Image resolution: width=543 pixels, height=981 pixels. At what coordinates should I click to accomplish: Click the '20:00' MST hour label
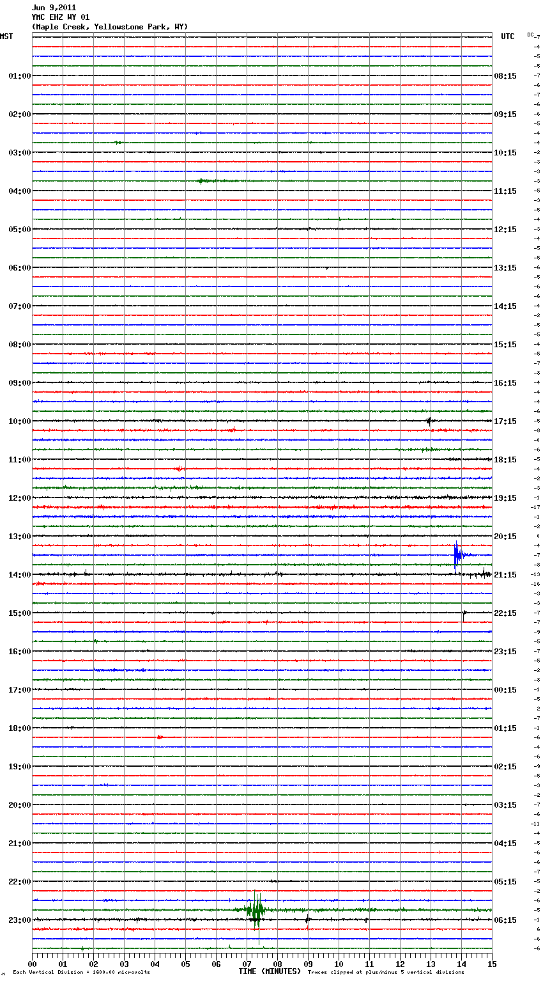[x=20, y=805]
